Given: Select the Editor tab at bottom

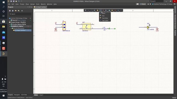Looking at the screenshot, I should [x=36, y=95].
